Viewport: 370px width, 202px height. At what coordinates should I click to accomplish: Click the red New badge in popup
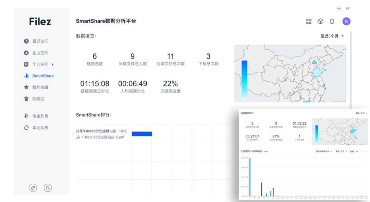pyautogui.click(x=266, y=152)
